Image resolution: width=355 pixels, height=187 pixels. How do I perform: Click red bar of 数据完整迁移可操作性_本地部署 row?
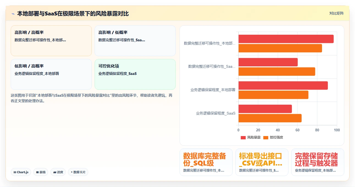coord(286,39)
